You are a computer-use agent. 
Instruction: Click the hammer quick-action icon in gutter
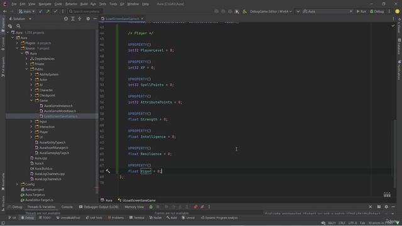(108, 171)
